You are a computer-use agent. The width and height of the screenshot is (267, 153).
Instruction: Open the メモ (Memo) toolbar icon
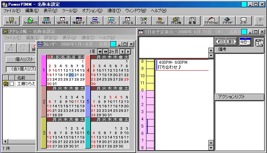(x=144, y=21)
